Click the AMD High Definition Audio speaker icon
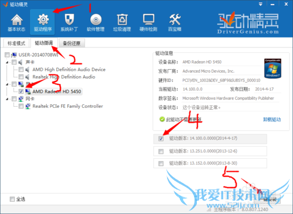The height and width of the screenshot is (214, 293). (x=28, y=70)
